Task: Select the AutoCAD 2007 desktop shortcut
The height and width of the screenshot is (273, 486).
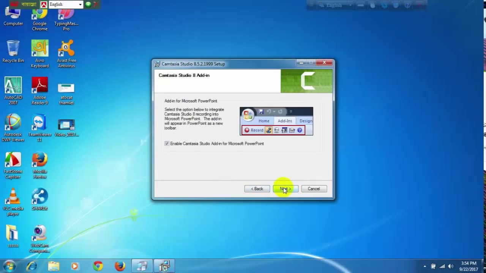Action: 13,91
